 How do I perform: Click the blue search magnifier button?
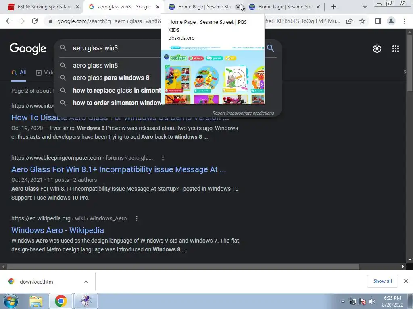click(270, 48)
